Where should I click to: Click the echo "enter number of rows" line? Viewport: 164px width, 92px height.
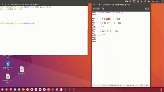point(108,13)
